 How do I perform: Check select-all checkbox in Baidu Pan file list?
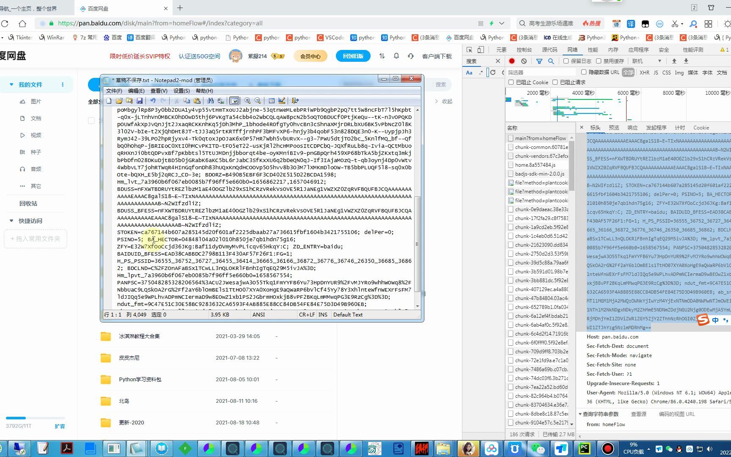click(91, 121)
